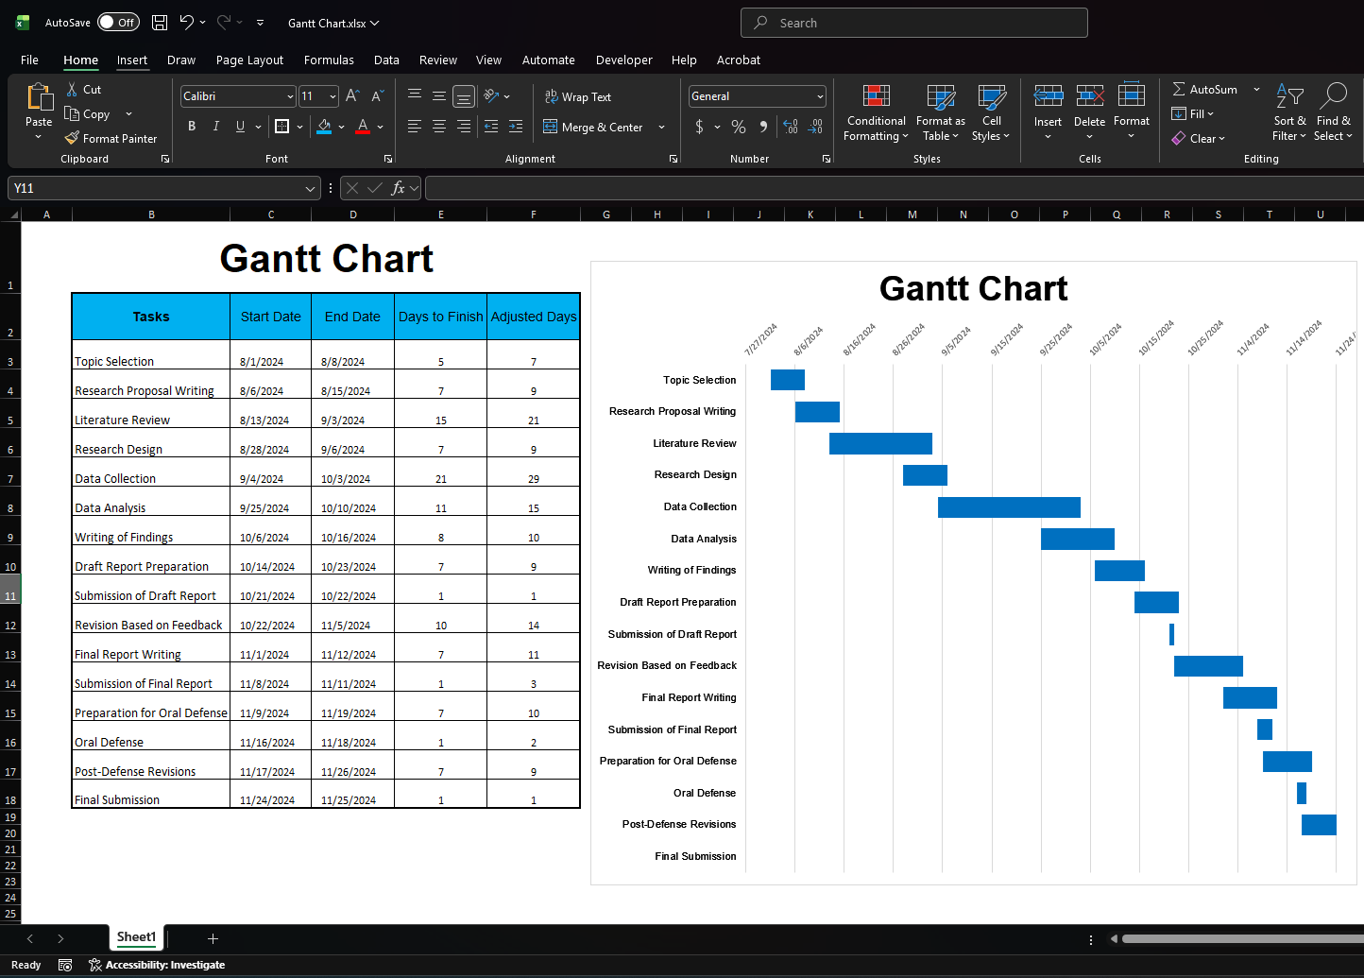Increase decimal places
The height and width of the screenshot is (978, 1364).
tap(790, 126)
